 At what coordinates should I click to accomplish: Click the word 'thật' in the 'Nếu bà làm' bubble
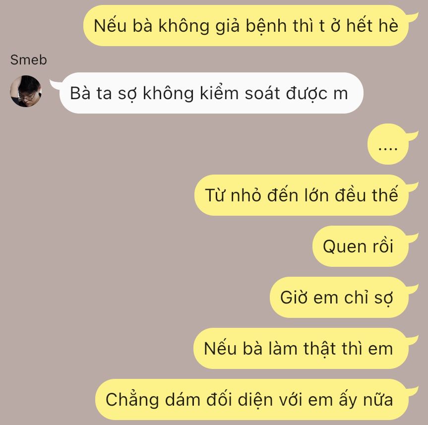319,349
